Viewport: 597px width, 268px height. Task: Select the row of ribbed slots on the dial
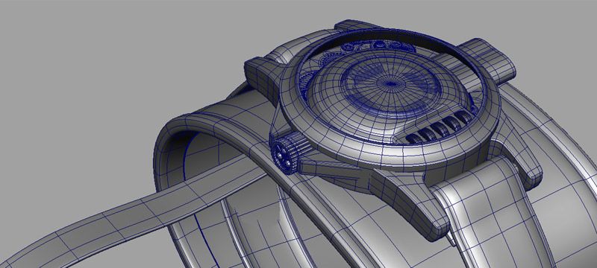[x=440, y=127]
